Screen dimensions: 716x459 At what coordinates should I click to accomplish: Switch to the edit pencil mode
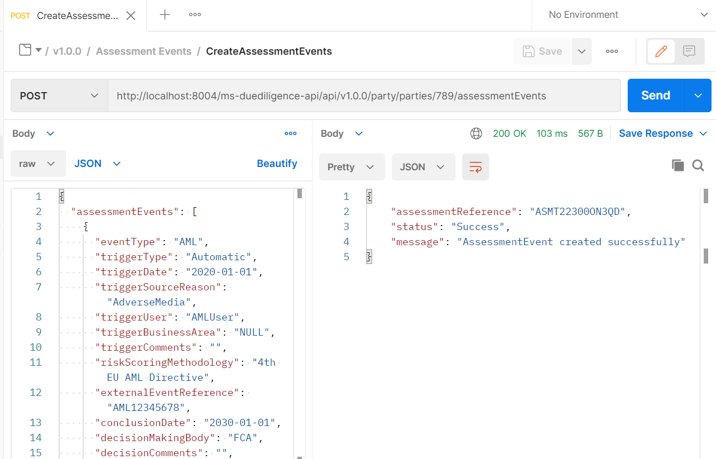coord(661,51)
